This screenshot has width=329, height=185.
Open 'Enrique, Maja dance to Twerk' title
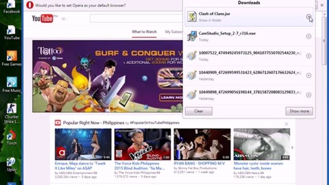point(80,165)
